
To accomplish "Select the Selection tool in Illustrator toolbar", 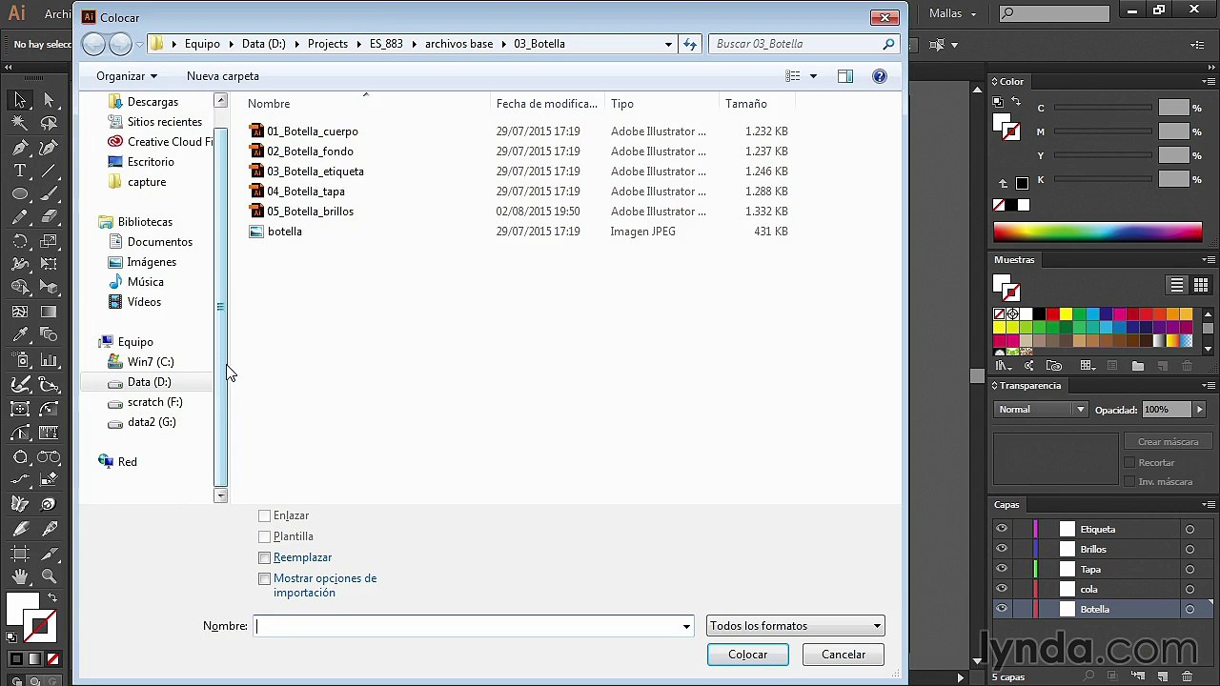I will click(20, 99).
